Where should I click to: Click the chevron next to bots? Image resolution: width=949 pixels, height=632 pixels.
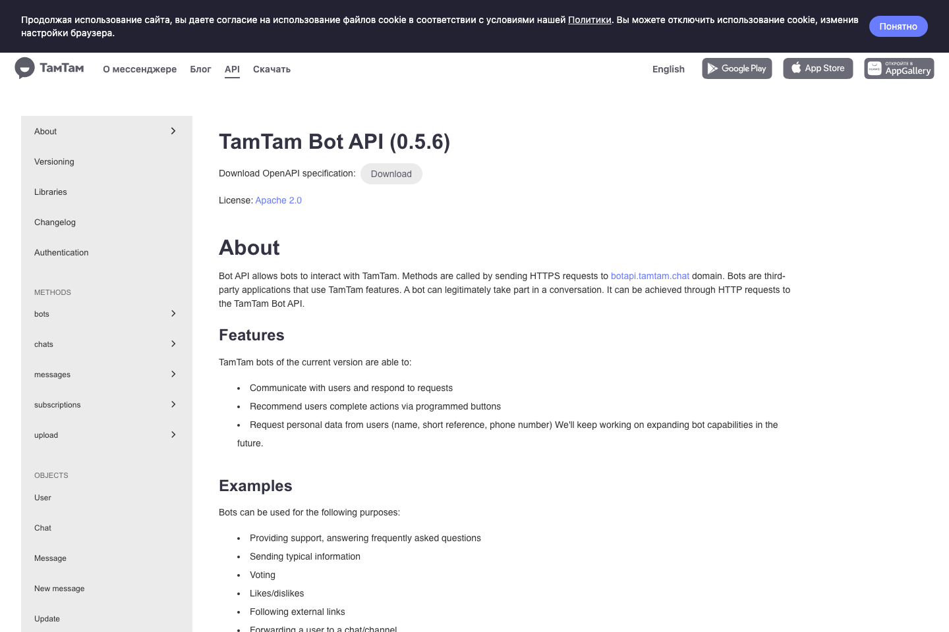173,313
